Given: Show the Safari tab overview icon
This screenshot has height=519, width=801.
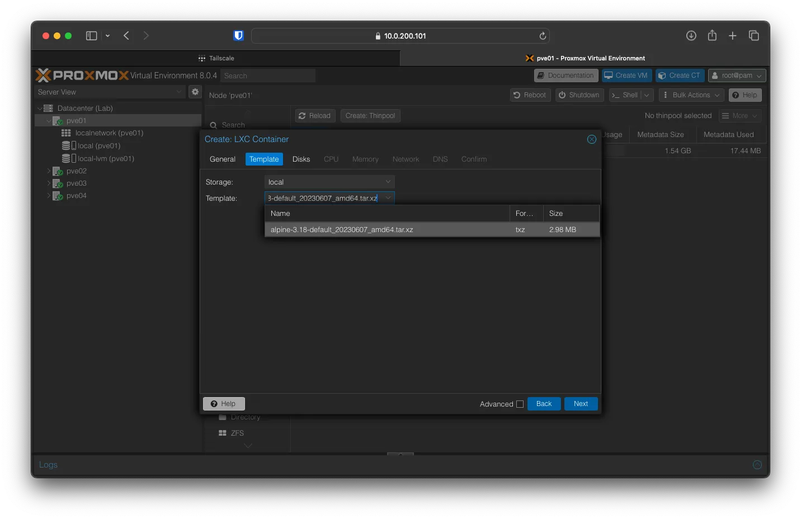Looking at the screenshot, I should pos(754,36).
